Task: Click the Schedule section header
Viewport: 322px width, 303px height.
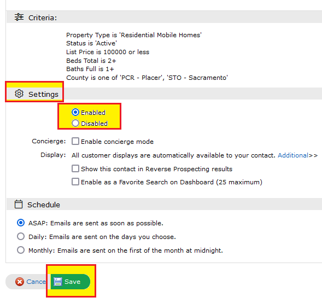Action: [x=165, y=204]
